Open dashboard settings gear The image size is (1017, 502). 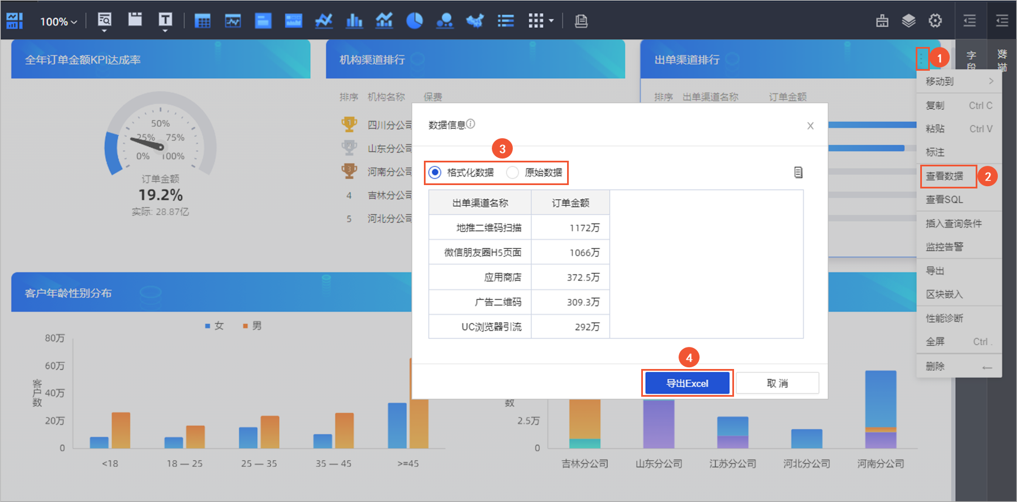(x=935, y=21)
